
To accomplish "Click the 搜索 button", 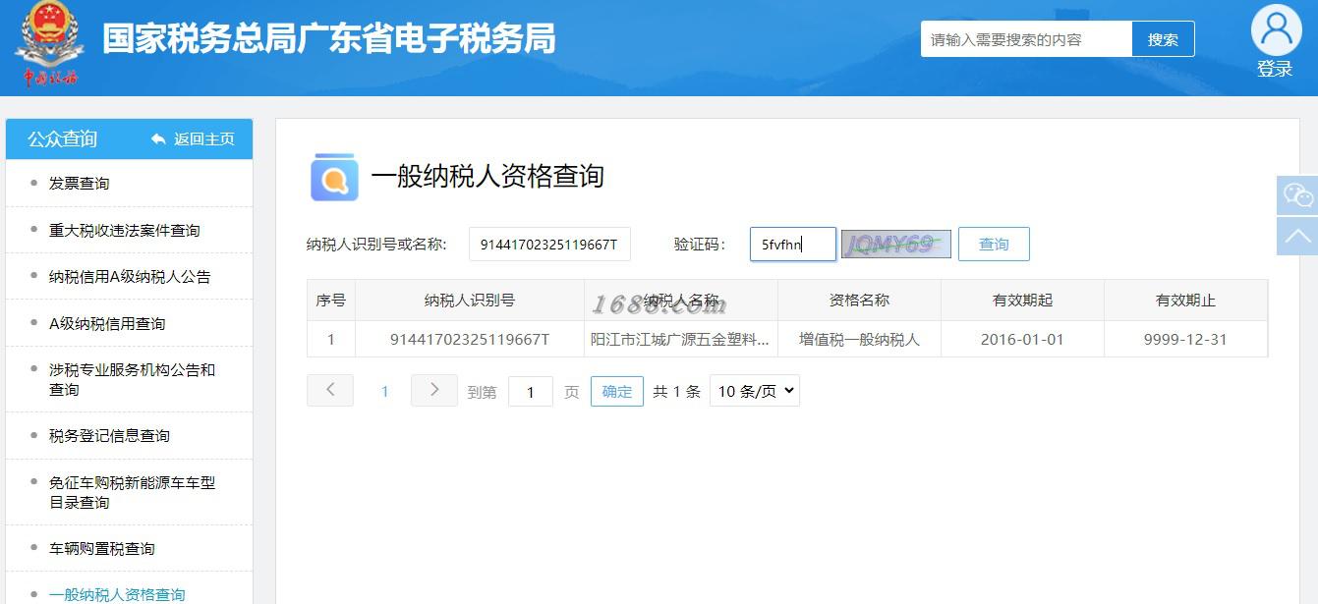I will tap(1164, 39).
